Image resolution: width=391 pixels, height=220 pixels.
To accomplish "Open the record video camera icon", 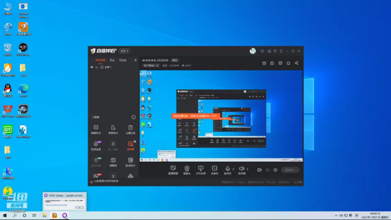I will (x=260, y=170).
